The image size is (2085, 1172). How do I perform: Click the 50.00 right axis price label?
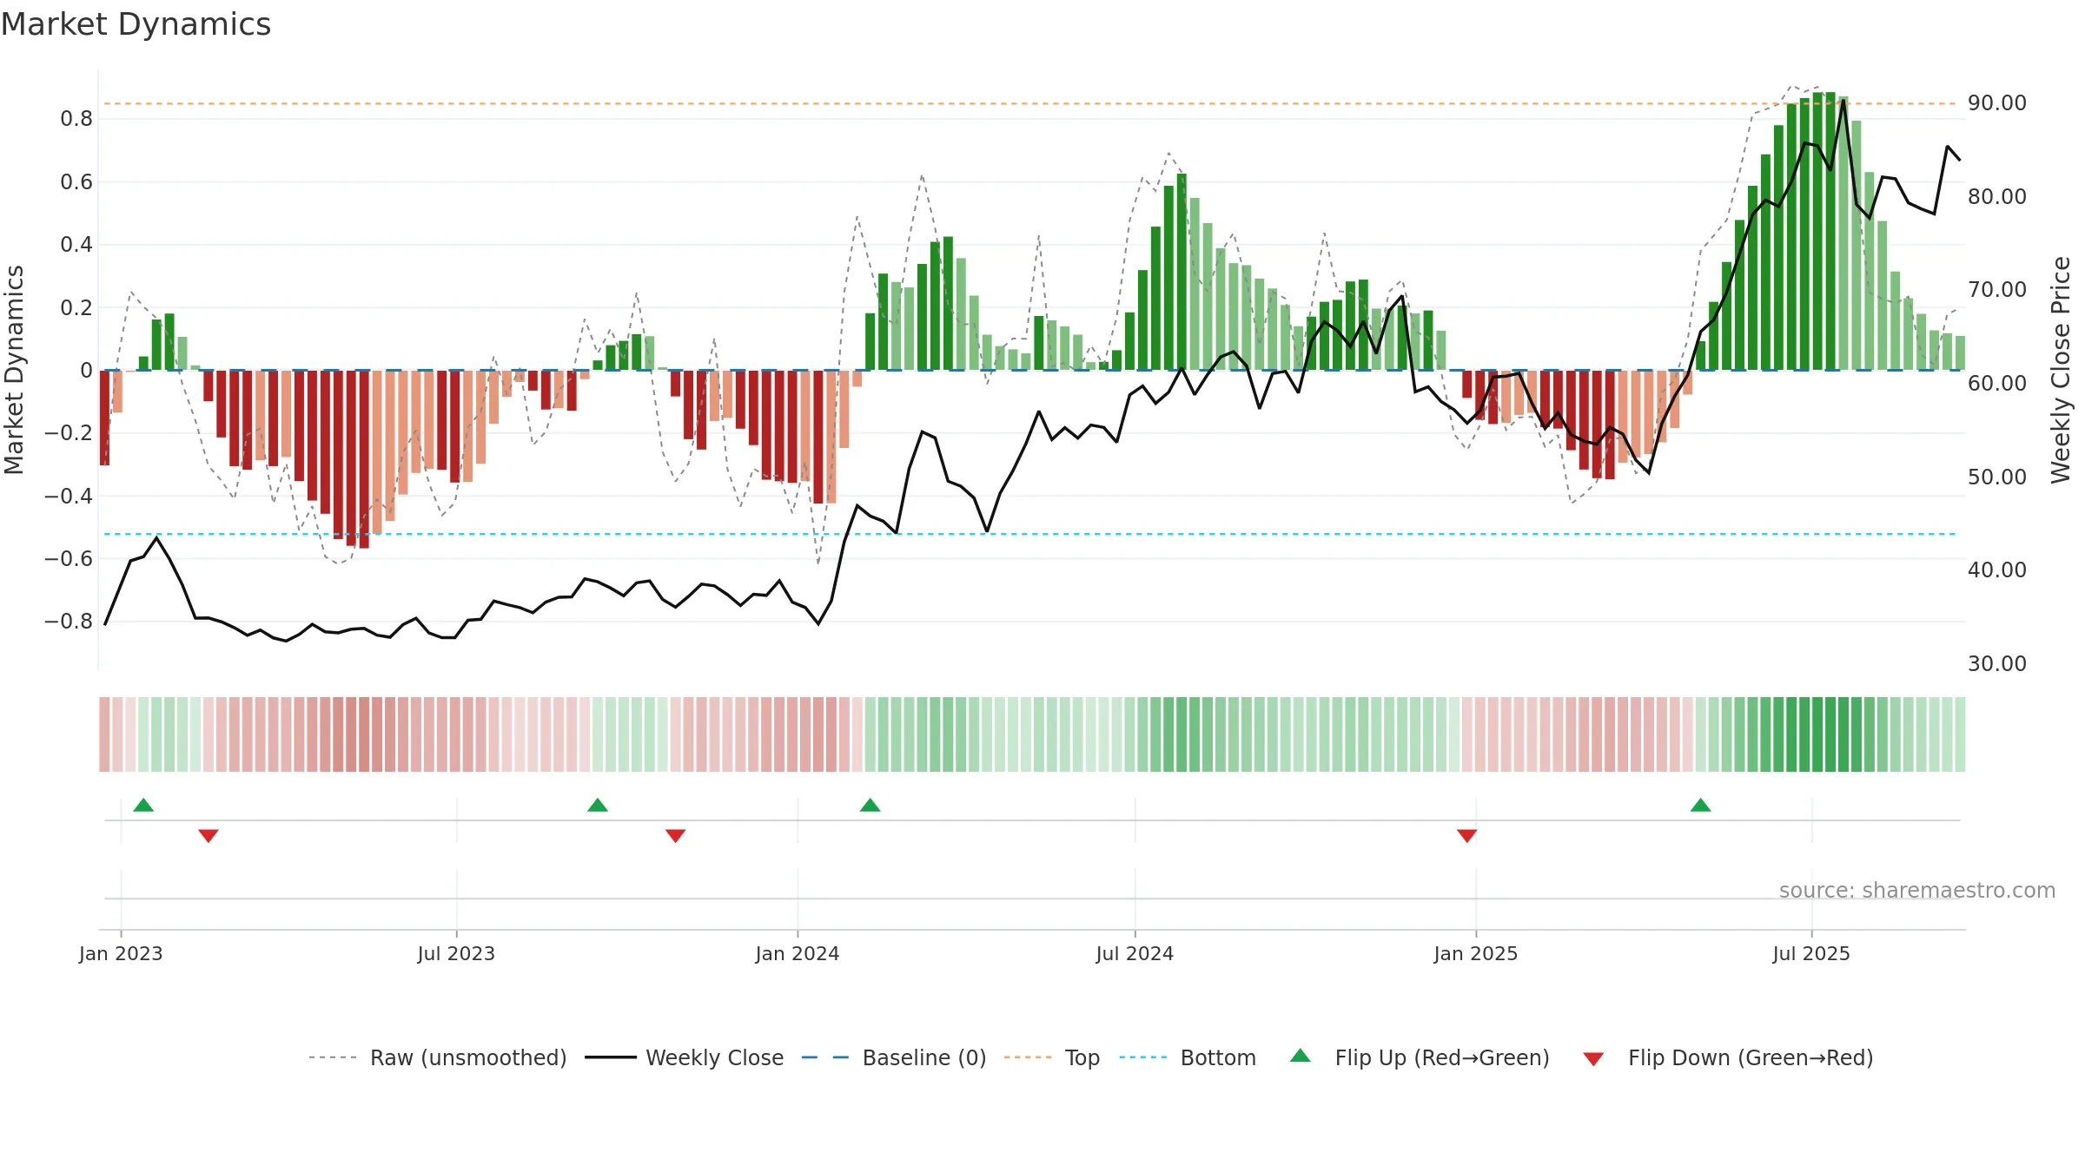coord(1997,477)
